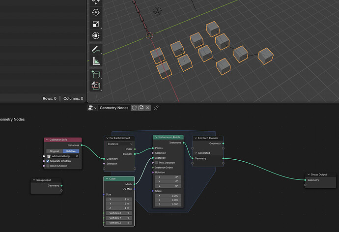Enable the Pick Instance checkbox
This screenshot has height=232, width=339.
tap(157, 163)
